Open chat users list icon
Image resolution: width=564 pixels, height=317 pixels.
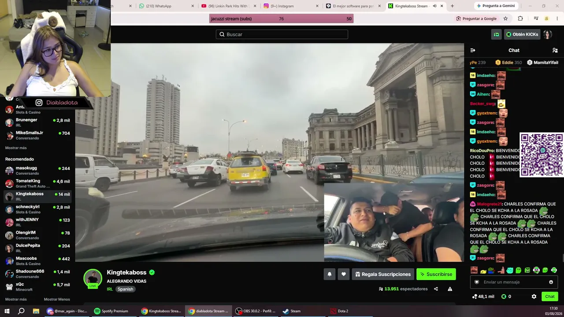(x=555, y=50)
